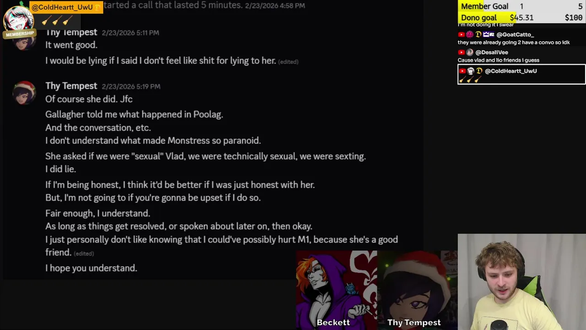
Task: Open @DesaliVee's username in stream chat
Action: tap(492, 52)
